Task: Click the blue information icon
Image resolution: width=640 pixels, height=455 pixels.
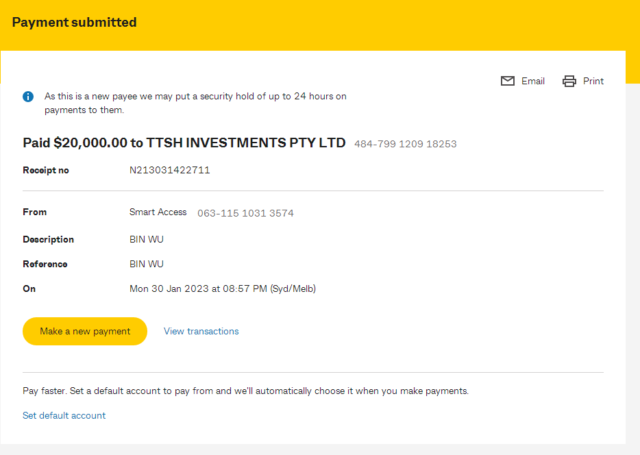Action: [28, 97]
